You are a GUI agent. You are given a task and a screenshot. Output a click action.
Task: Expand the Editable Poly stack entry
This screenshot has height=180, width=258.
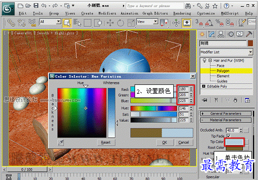click(204, 86)
